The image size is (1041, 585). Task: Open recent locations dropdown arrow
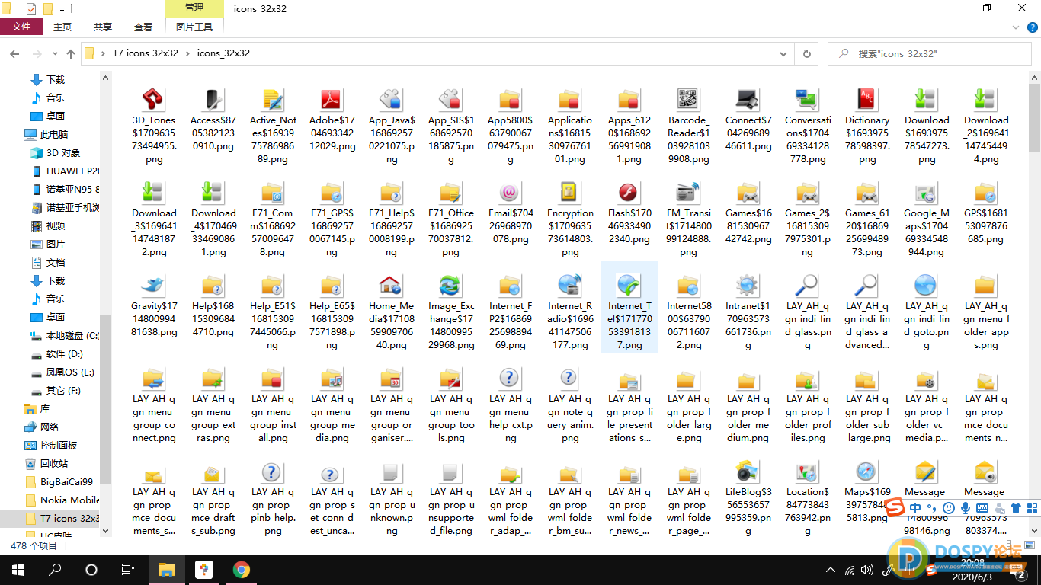pos(56,54)
